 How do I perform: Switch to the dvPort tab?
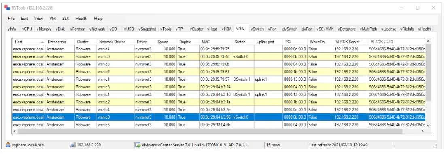click(307, 29)
